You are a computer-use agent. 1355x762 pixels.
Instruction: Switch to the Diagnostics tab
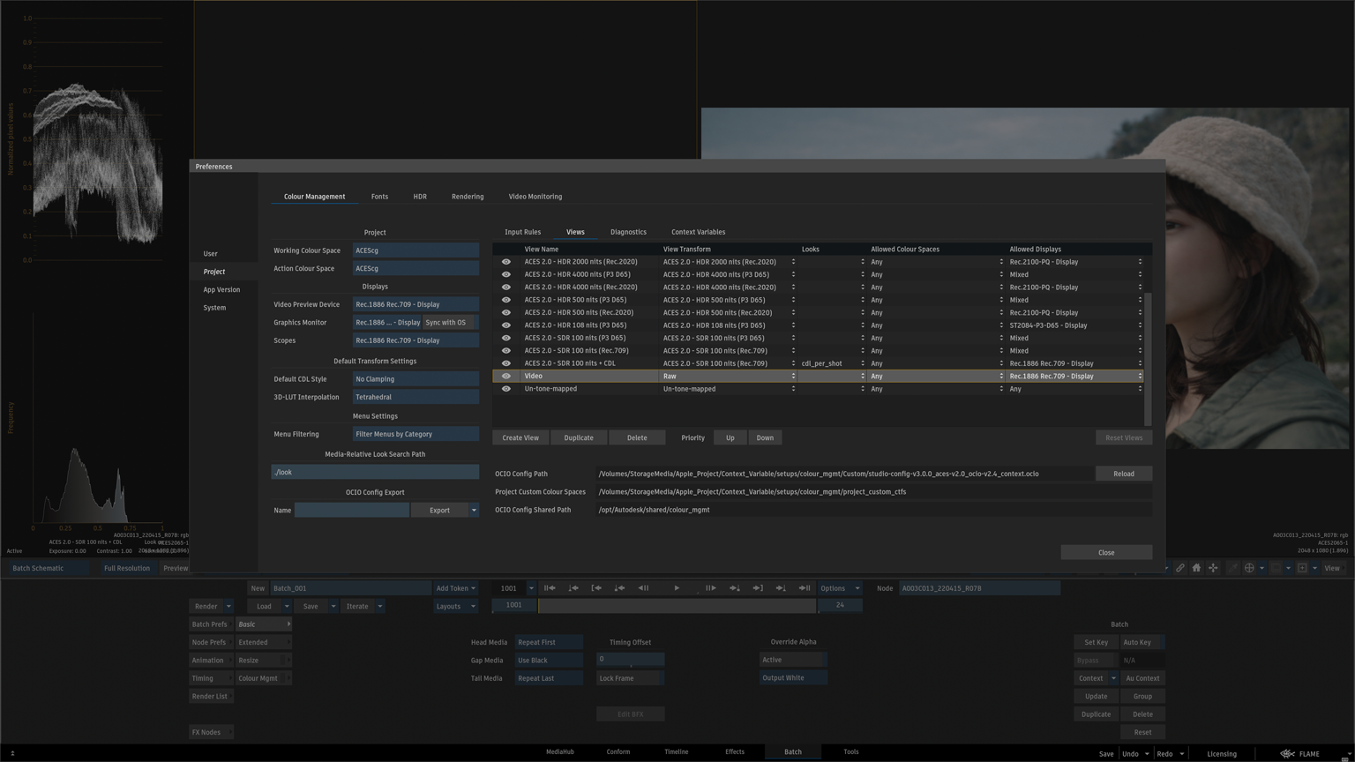coord(628,232)
